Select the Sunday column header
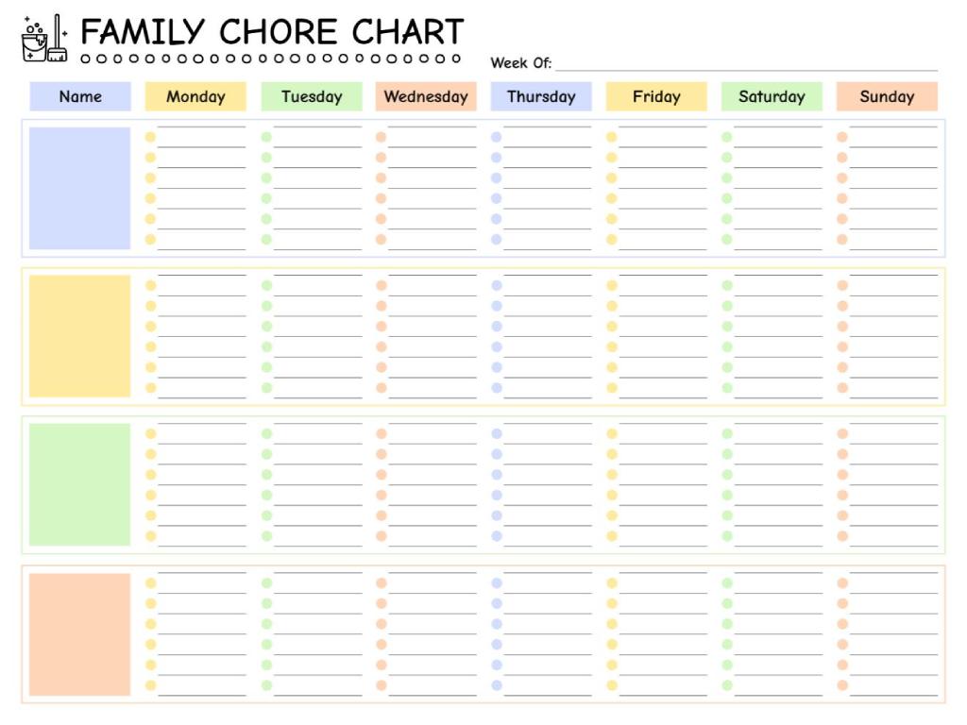This screenshot has height=725, width=967. 887,96
